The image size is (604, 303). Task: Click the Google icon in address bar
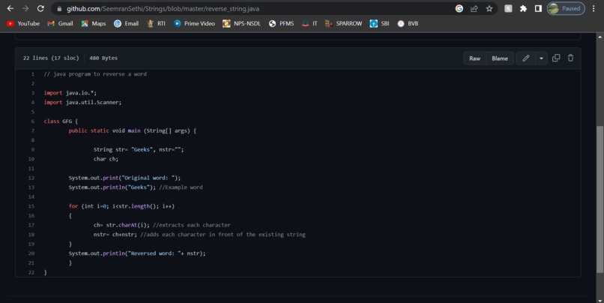tap(459, 8)
